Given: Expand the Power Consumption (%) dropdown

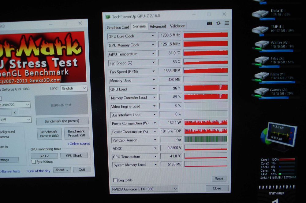Looking at the screenshot, I should (x=155, y=132).
